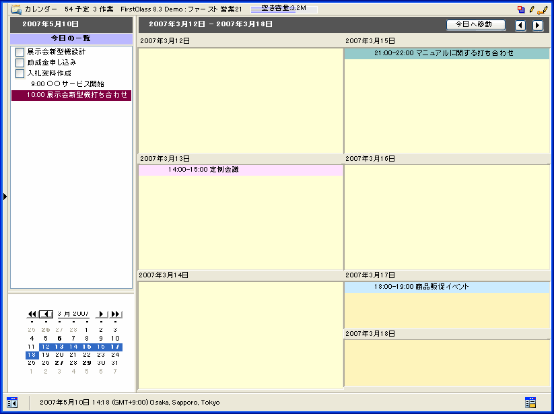Check the 展示会新型機設計 task checkbox
This screenshot has width=554, height=414.
point(20,52)
